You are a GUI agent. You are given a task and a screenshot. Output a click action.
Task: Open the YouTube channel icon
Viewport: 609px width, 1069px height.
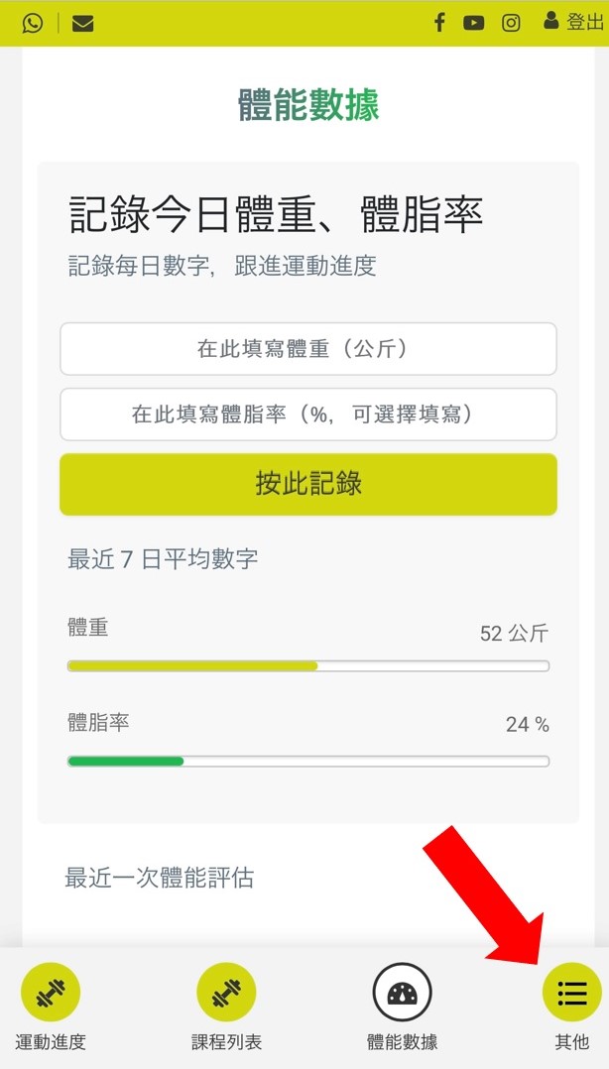474,23
